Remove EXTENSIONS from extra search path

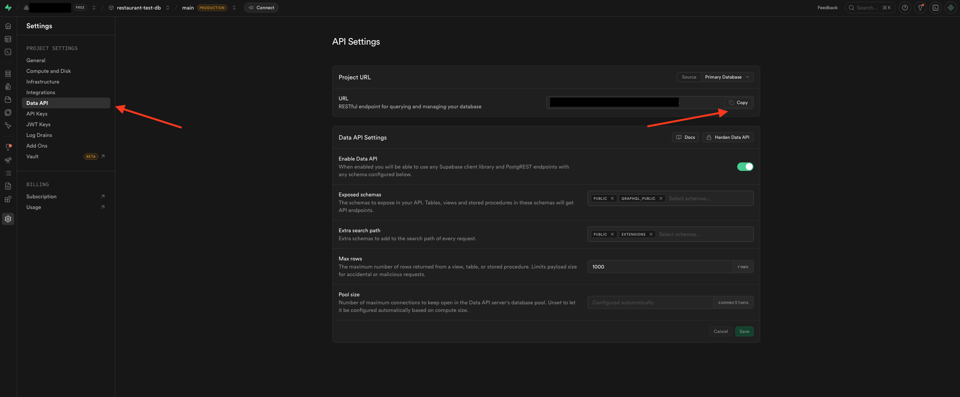tap(651, 234)
